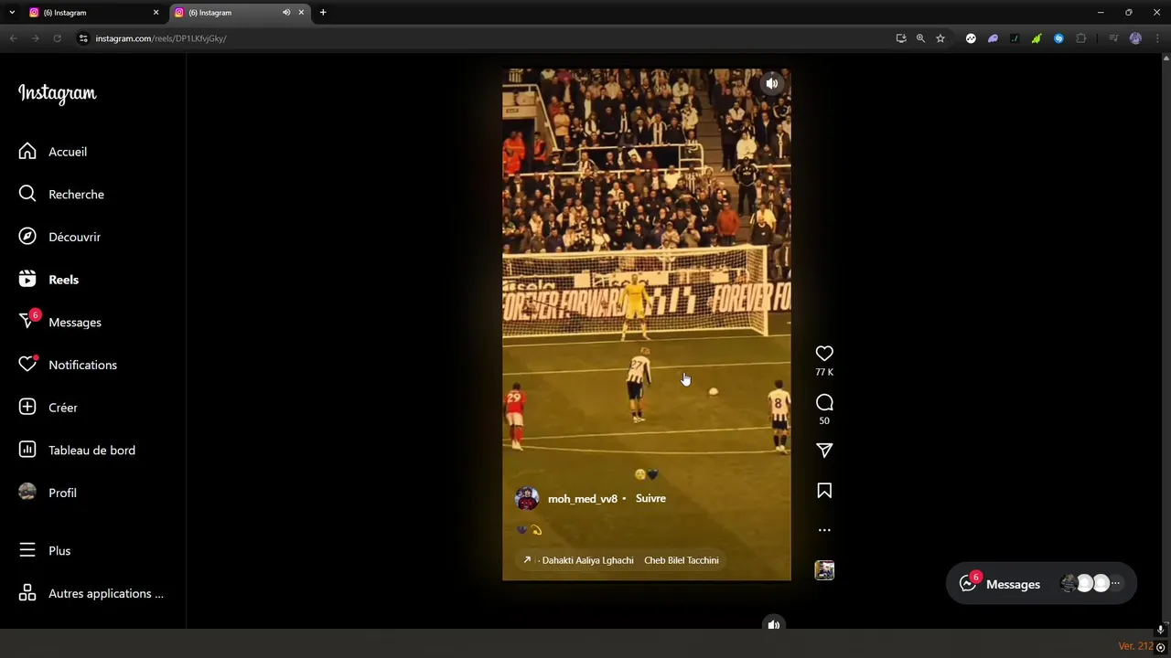The image size is (1171, 658).
Task: Install app icon in address bar
Action: 901,38
